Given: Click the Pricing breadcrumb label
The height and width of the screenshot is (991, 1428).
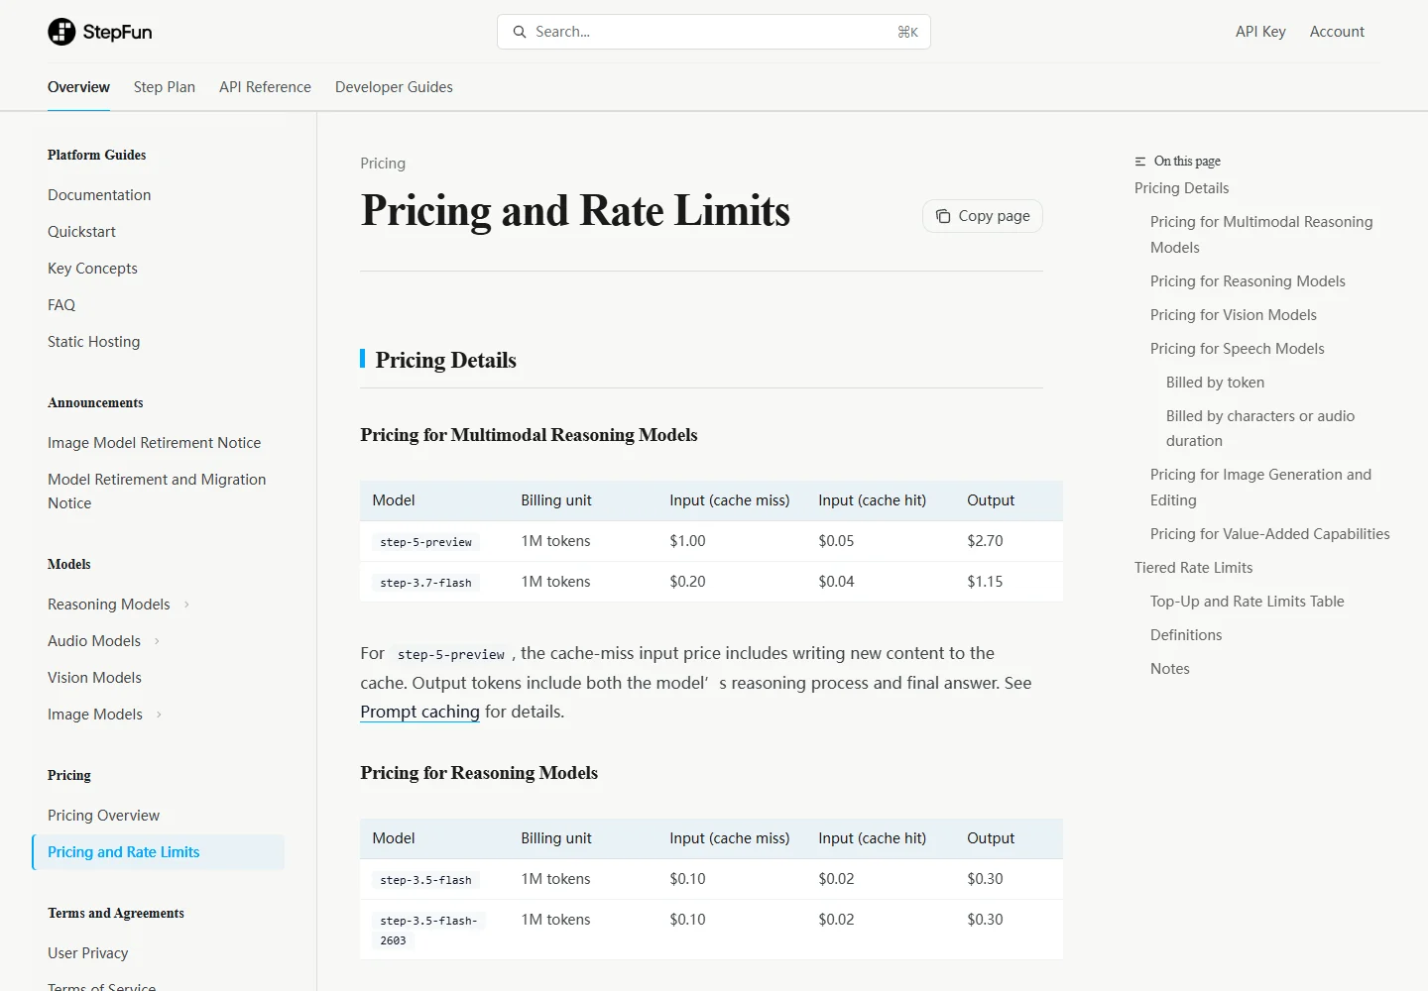Looking at the screenshot, I should click(383, 164).
